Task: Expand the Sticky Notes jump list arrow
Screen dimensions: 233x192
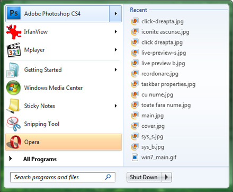Action: coord(115,106)
